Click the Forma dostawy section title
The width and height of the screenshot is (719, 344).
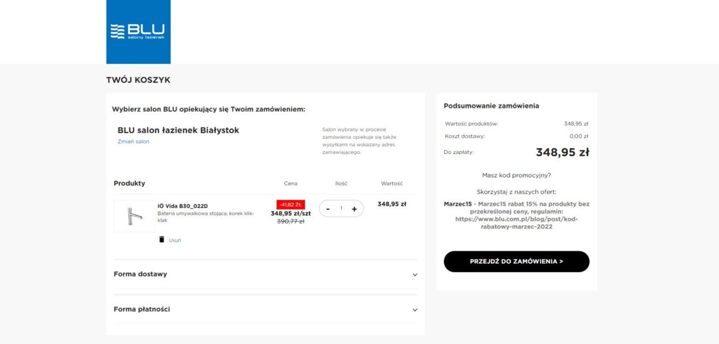[x=141, y=274]
